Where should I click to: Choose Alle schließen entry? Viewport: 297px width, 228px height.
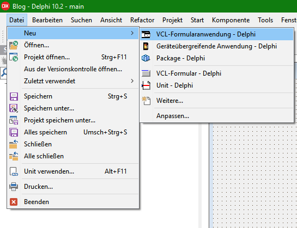73,156
